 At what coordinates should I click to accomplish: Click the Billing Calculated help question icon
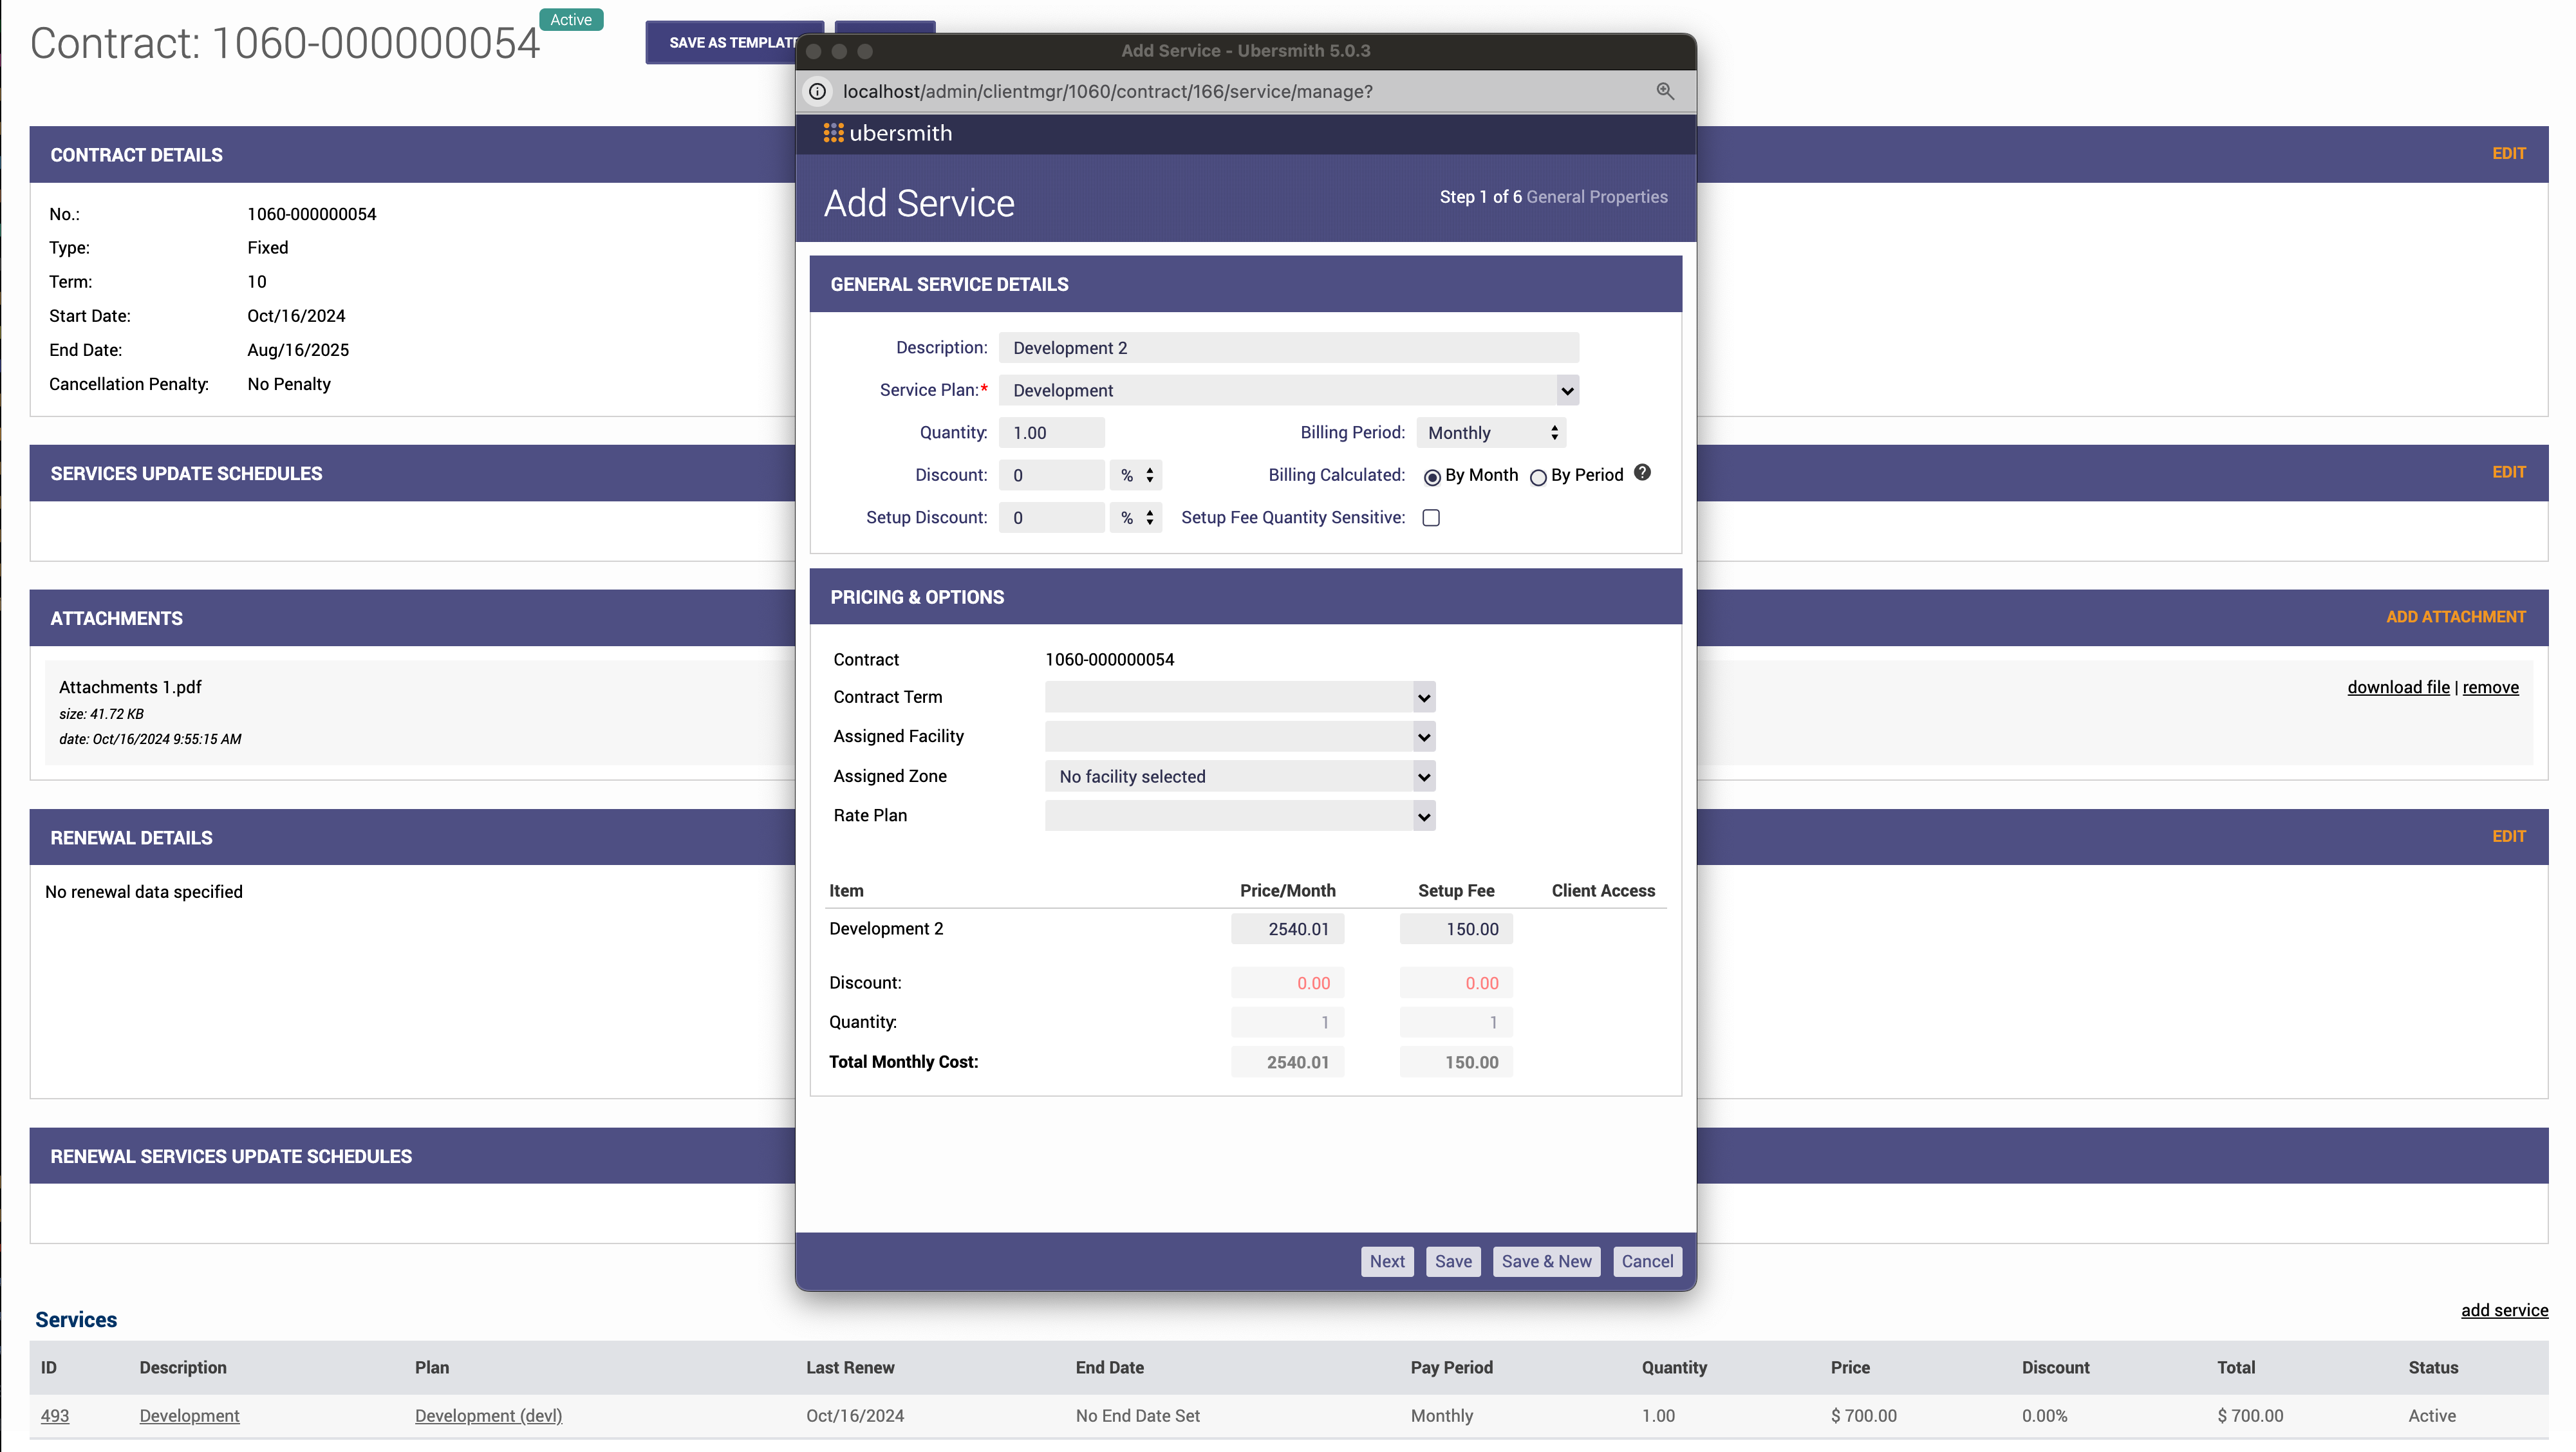[1642, 473]
